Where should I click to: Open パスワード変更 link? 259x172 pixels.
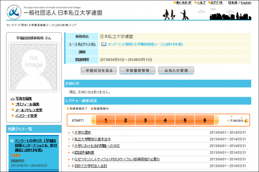26,116
